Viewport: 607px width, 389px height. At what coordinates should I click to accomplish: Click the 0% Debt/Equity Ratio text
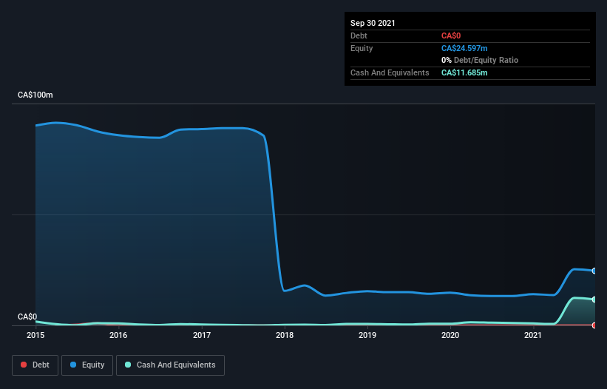[480, 60]
